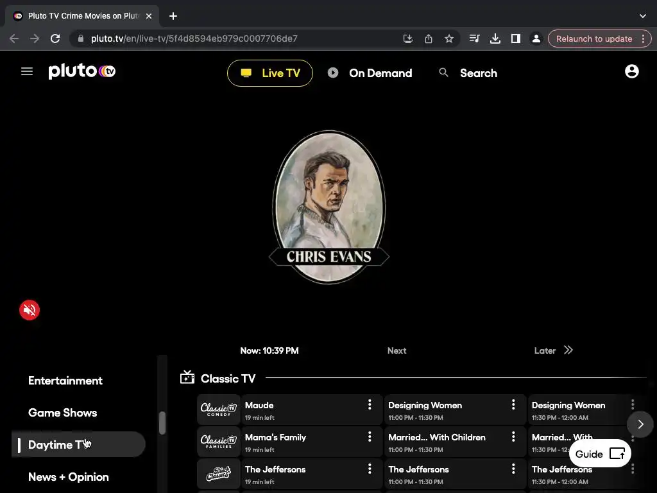657x493 pixels.
Task: Open the Chrome profile icon
Action: (536, 39)
